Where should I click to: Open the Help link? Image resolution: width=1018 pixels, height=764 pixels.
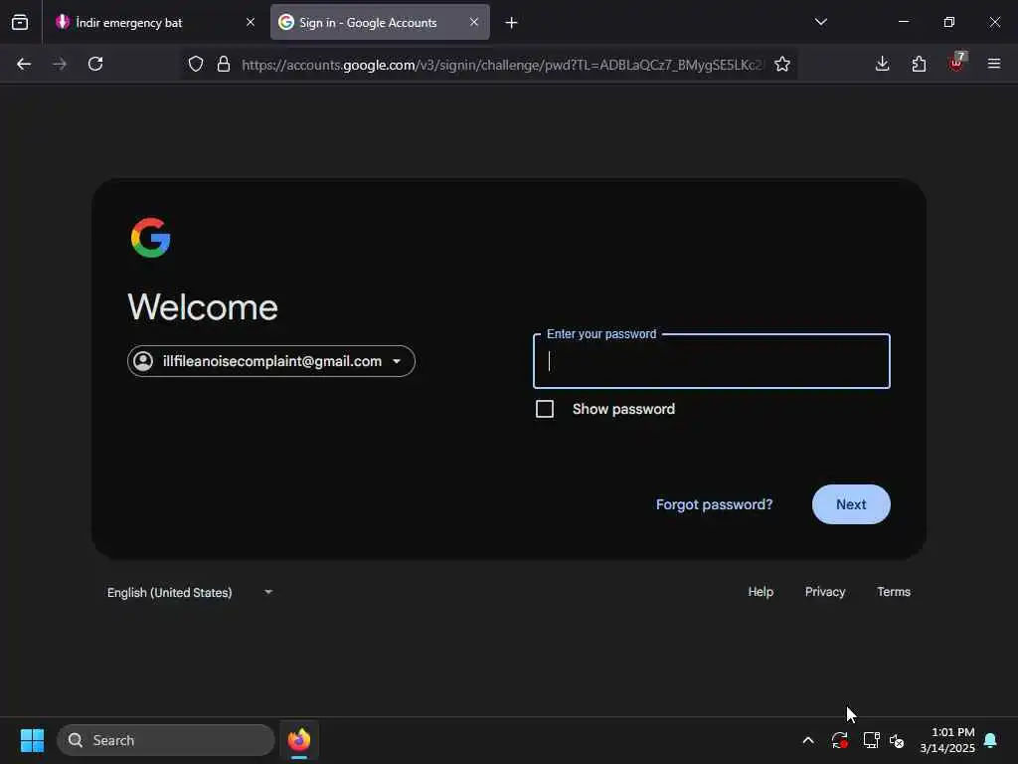(x=761, y=592)
